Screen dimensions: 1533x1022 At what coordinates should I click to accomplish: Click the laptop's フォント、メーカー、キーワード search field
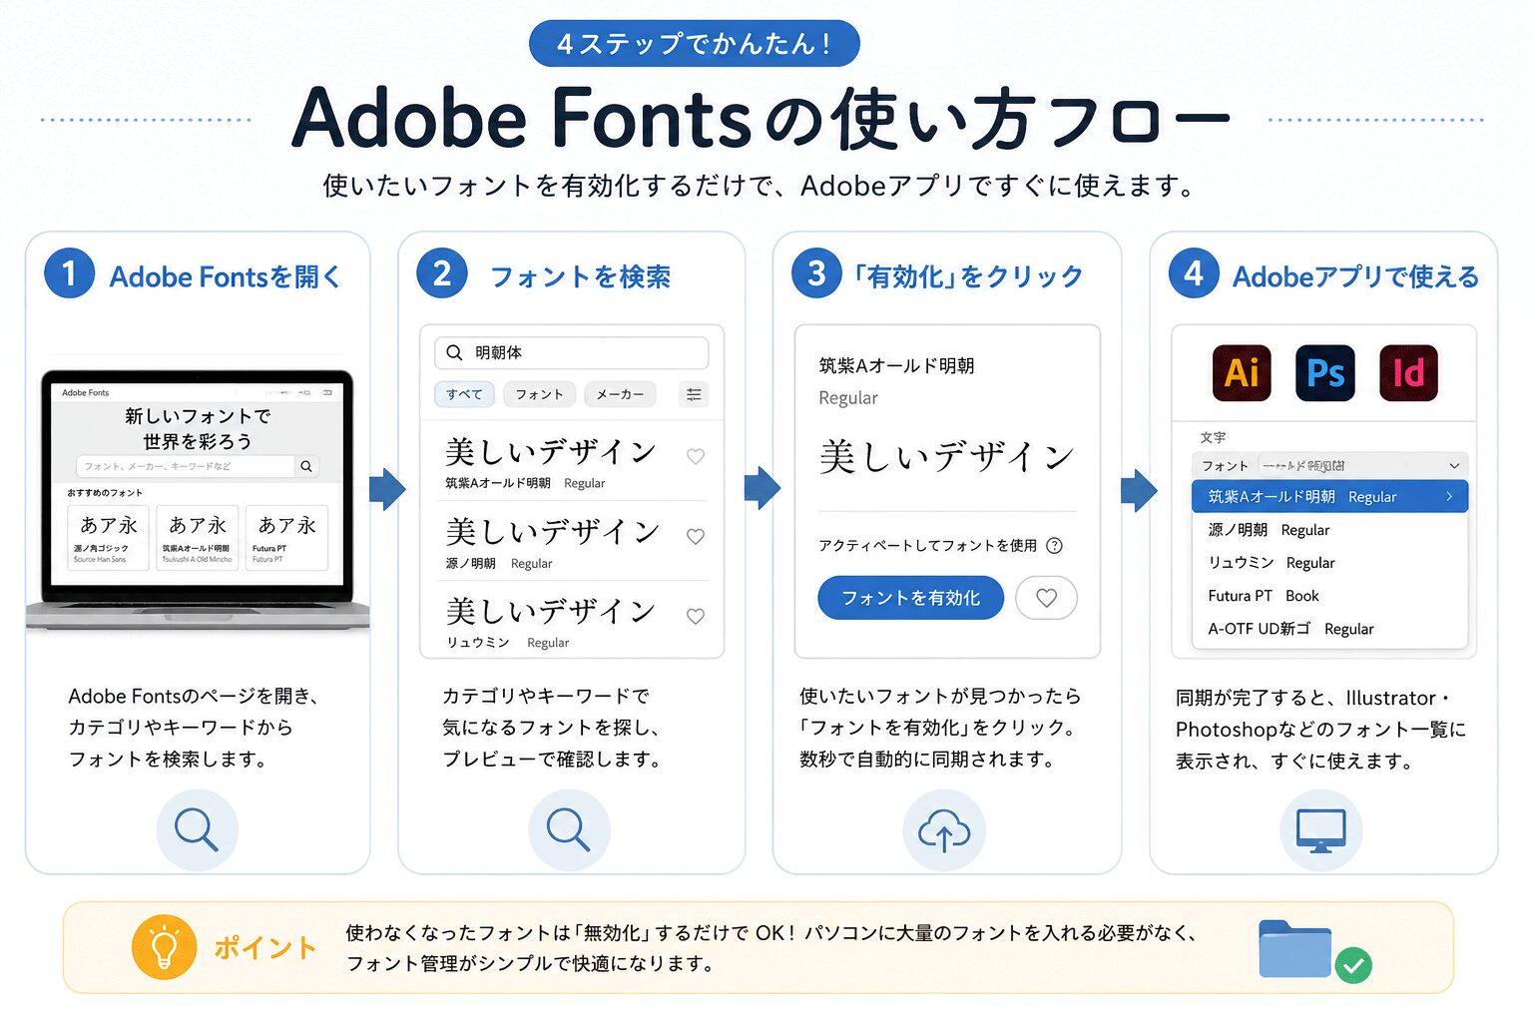[x=186, y=466]
